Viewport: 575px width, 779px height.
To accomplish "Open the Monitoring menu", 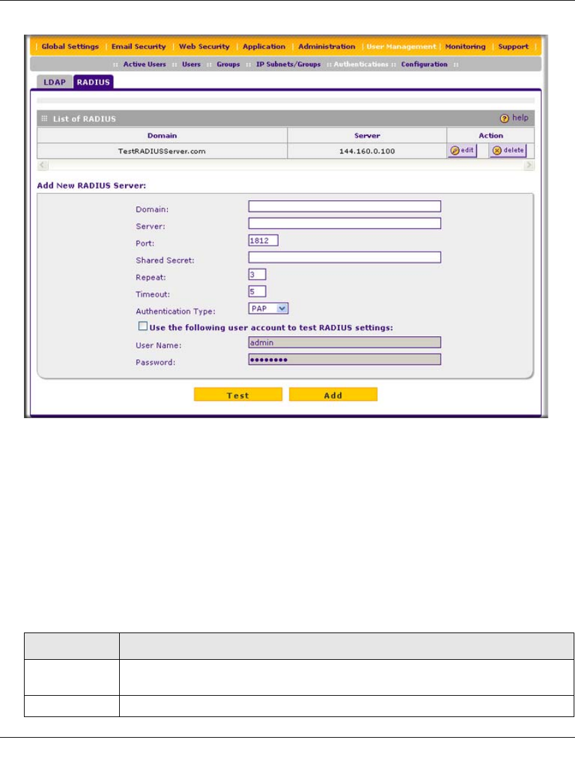I will pos(465,47).
